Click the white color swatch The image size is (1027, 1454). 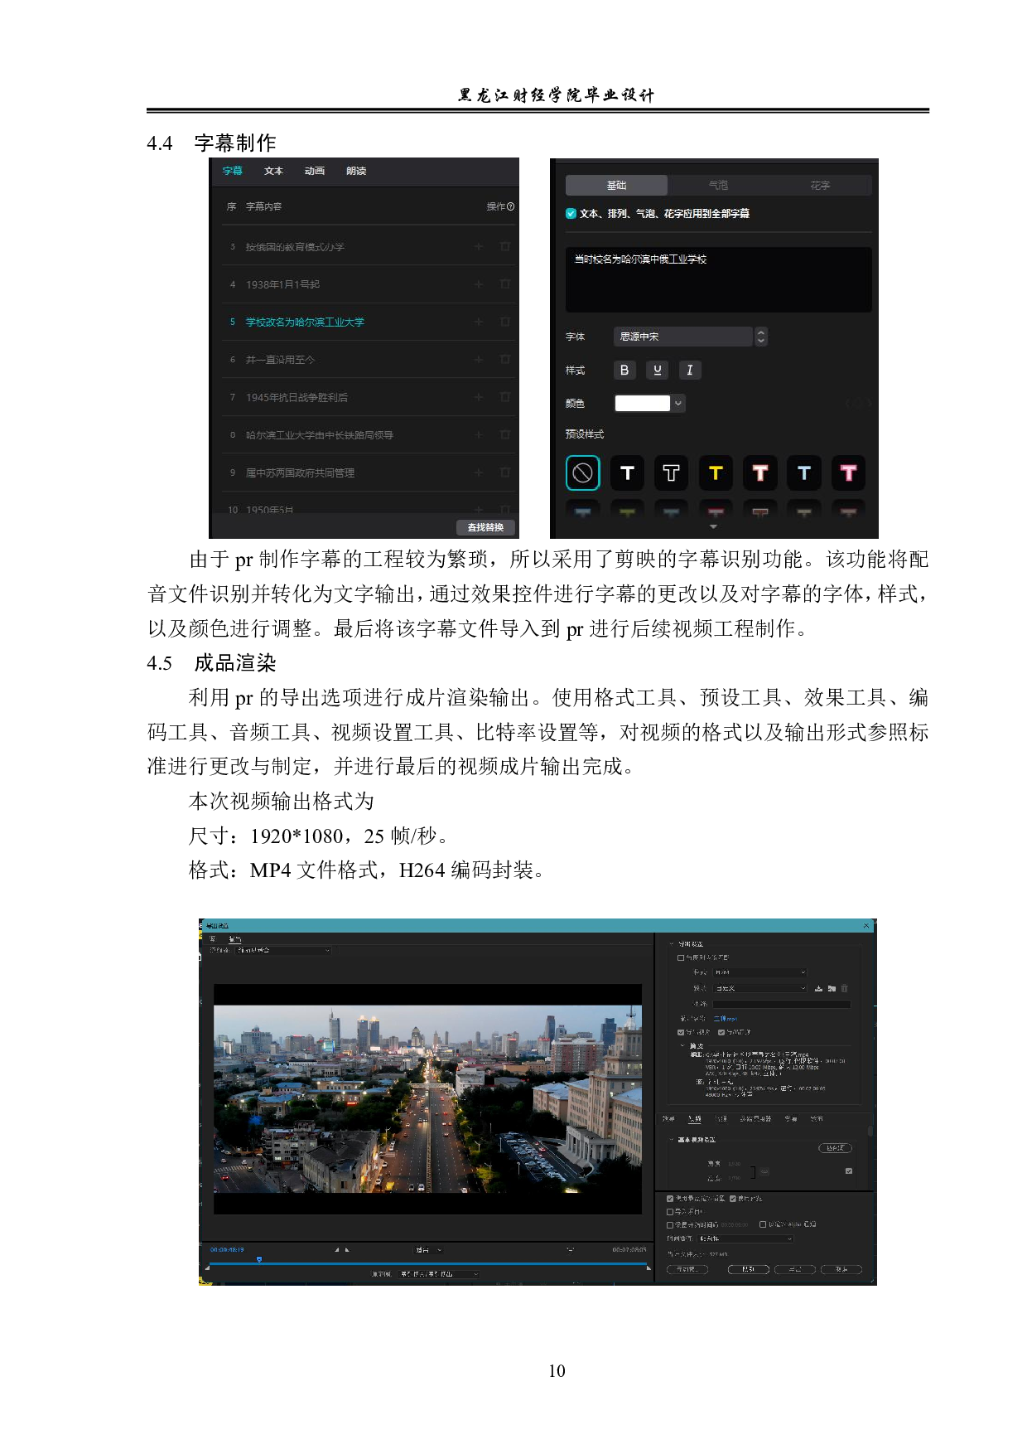[642, 404]
